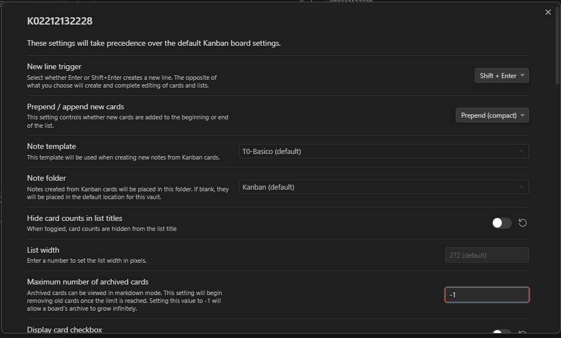Open the Note folder dropdown showing Kanban
Screen dimensions: 561x338
point(383,186)
